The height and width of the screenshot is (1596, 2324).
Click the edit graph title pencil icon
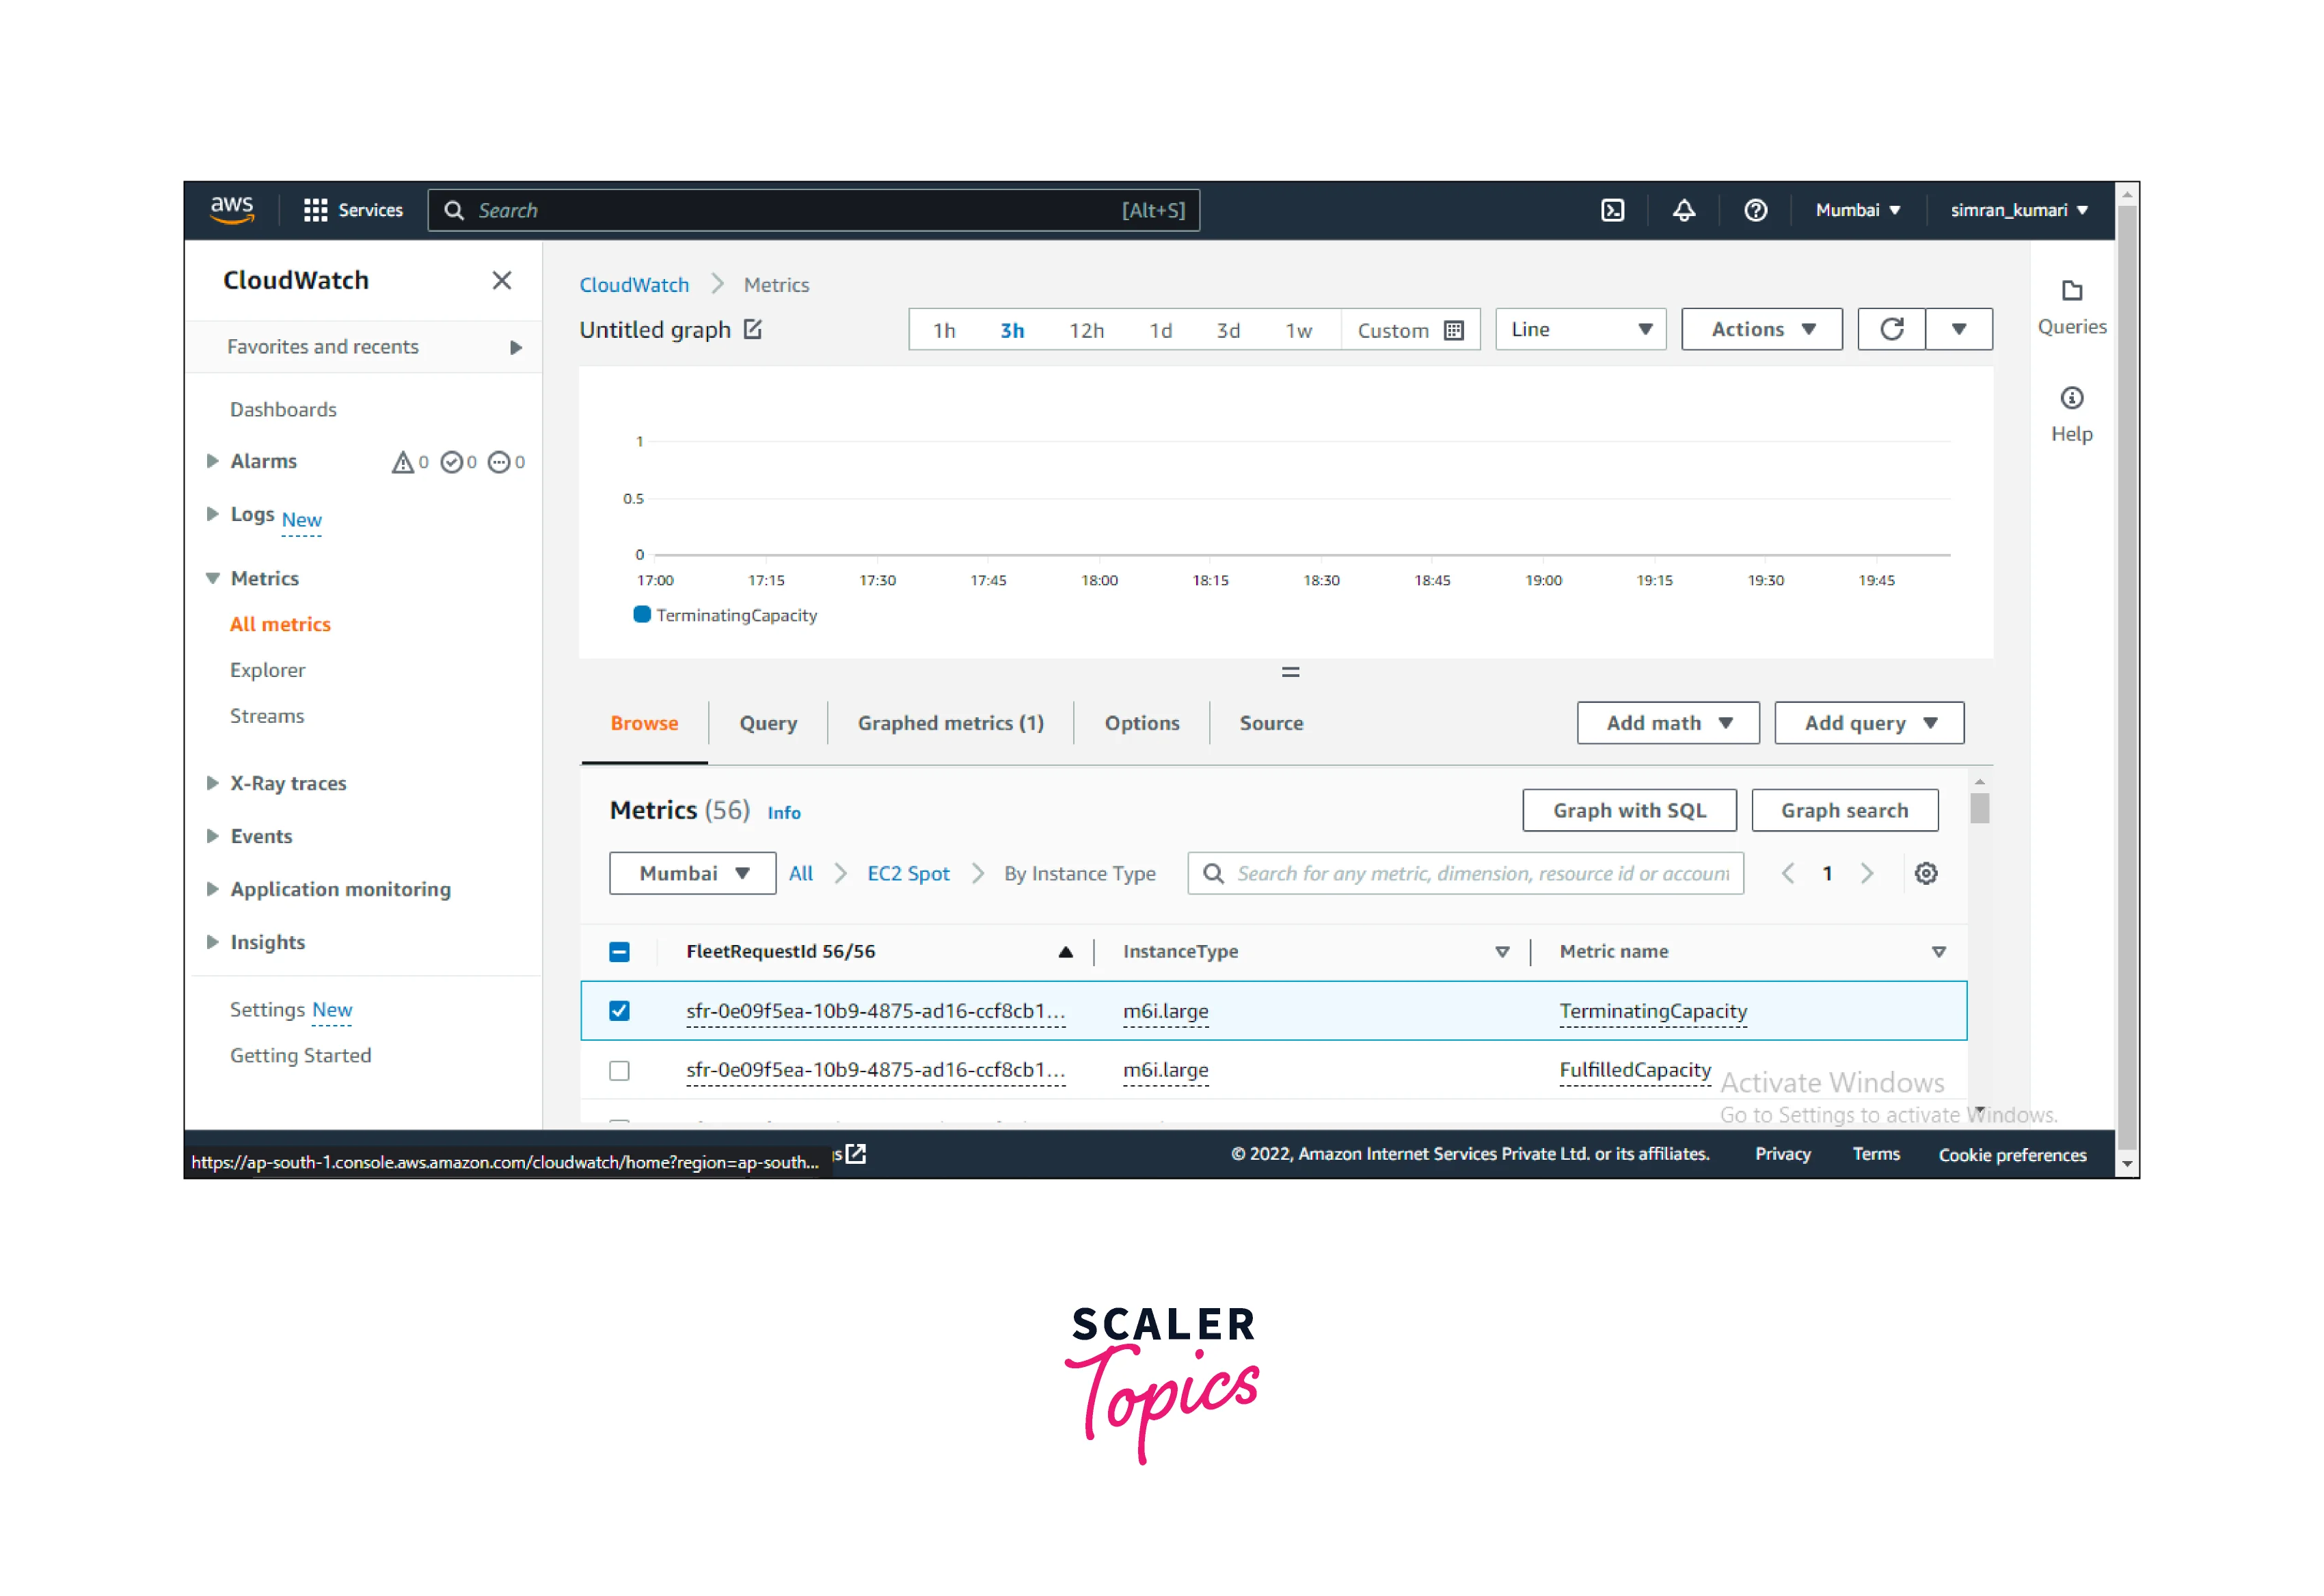click(753, 329)
